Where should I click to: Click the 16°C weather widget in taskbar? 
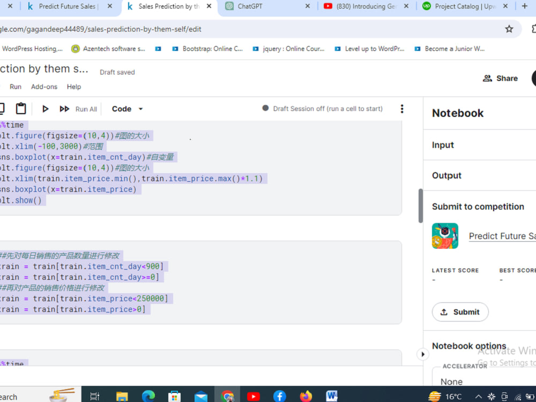point(445,397)
